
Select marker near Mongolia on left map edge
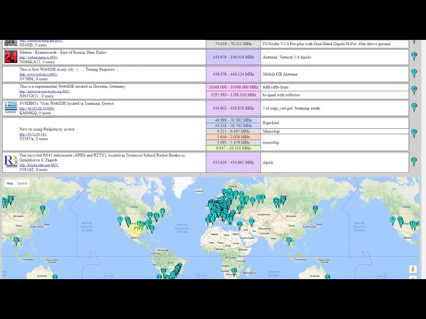pos(43,209)
